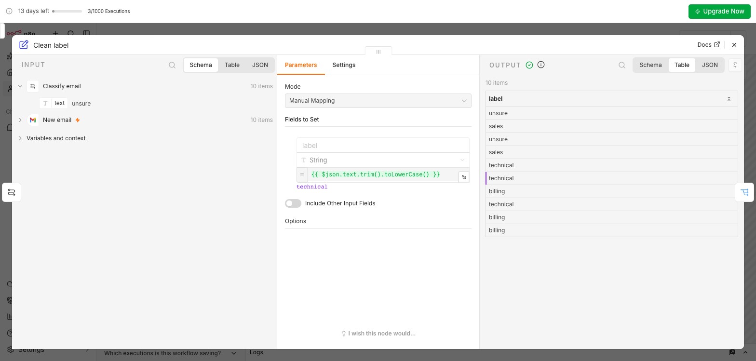Search output data with magnifier icon
The image size is (756, 361).
[x=622, y=65]
